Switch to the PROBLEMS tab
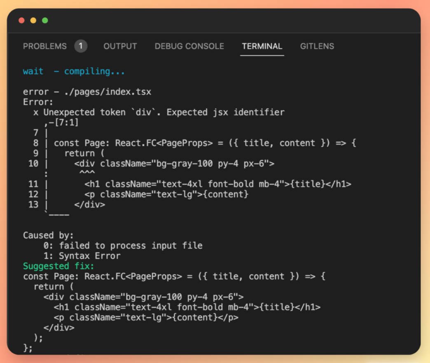The width and height of the screenshot is (430, 363). 45,46
